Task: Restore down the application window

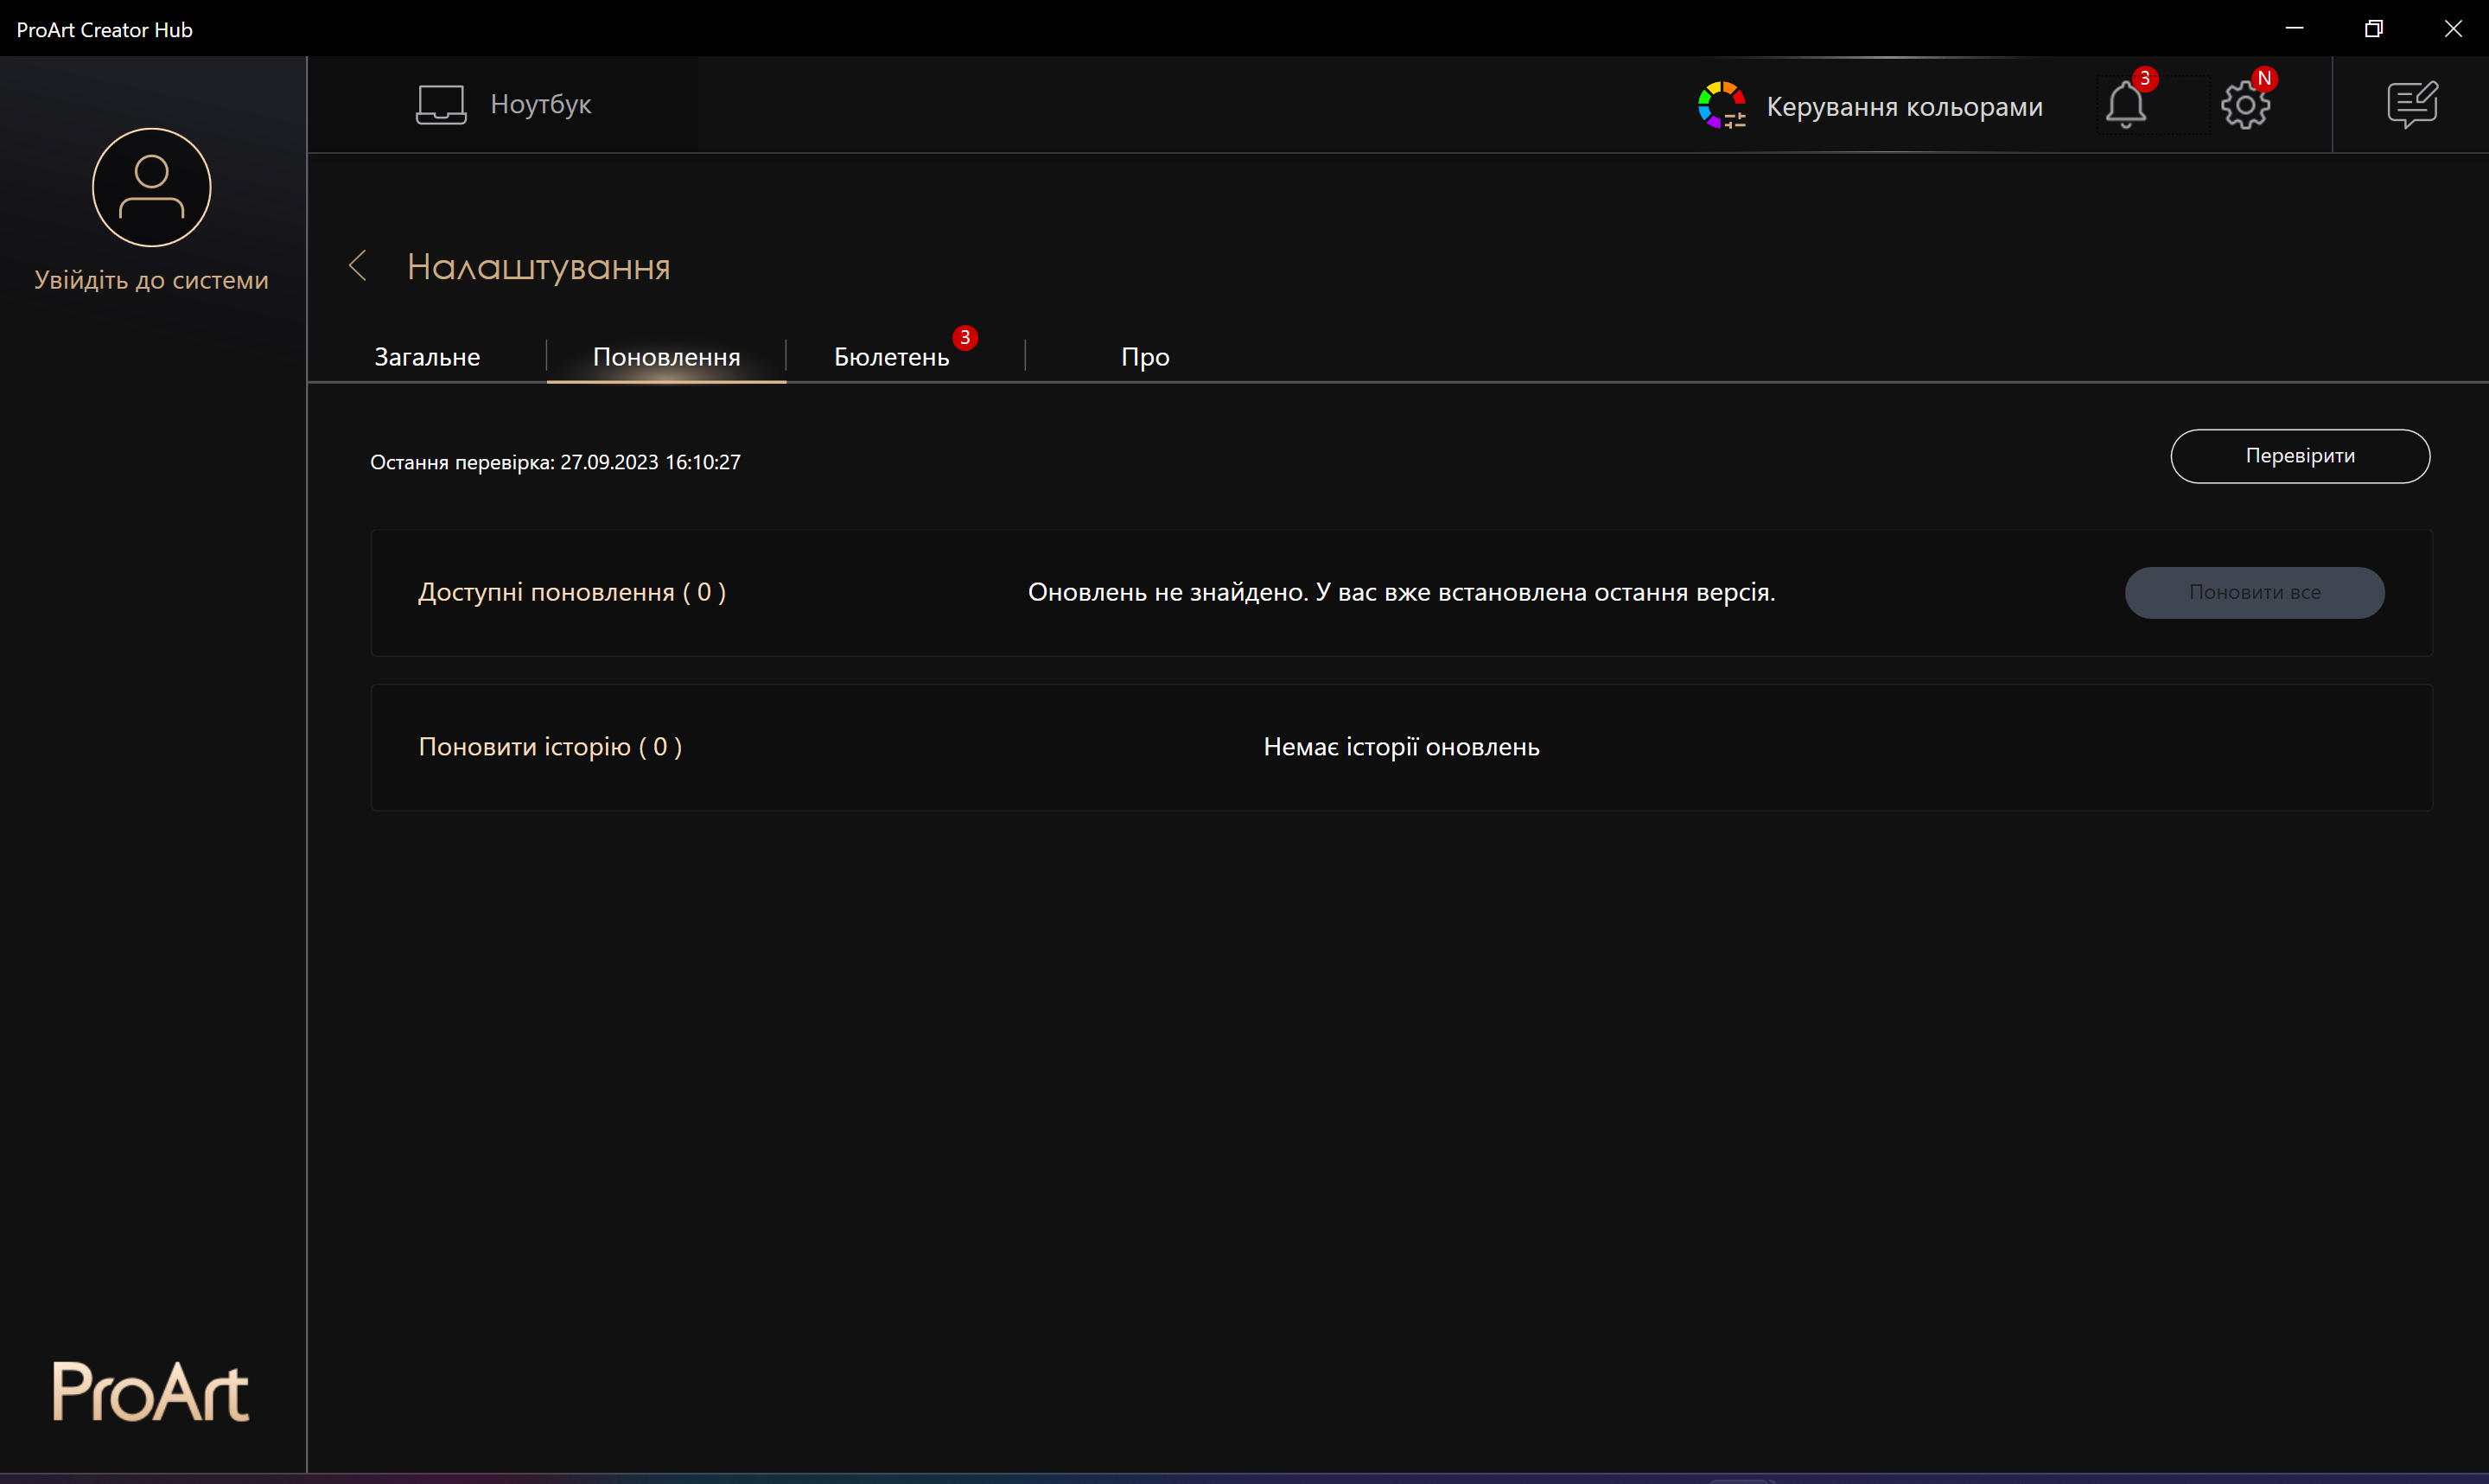Action: click(2373, 28)
